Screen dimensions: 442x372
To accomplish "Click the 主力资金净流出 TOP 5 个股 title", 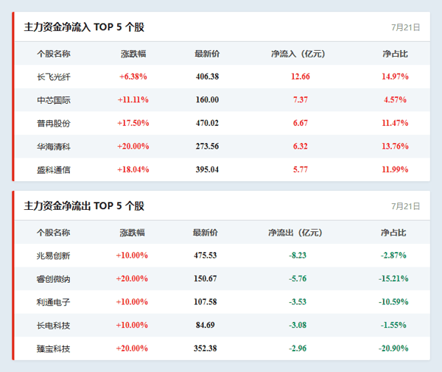I will 84,206.
